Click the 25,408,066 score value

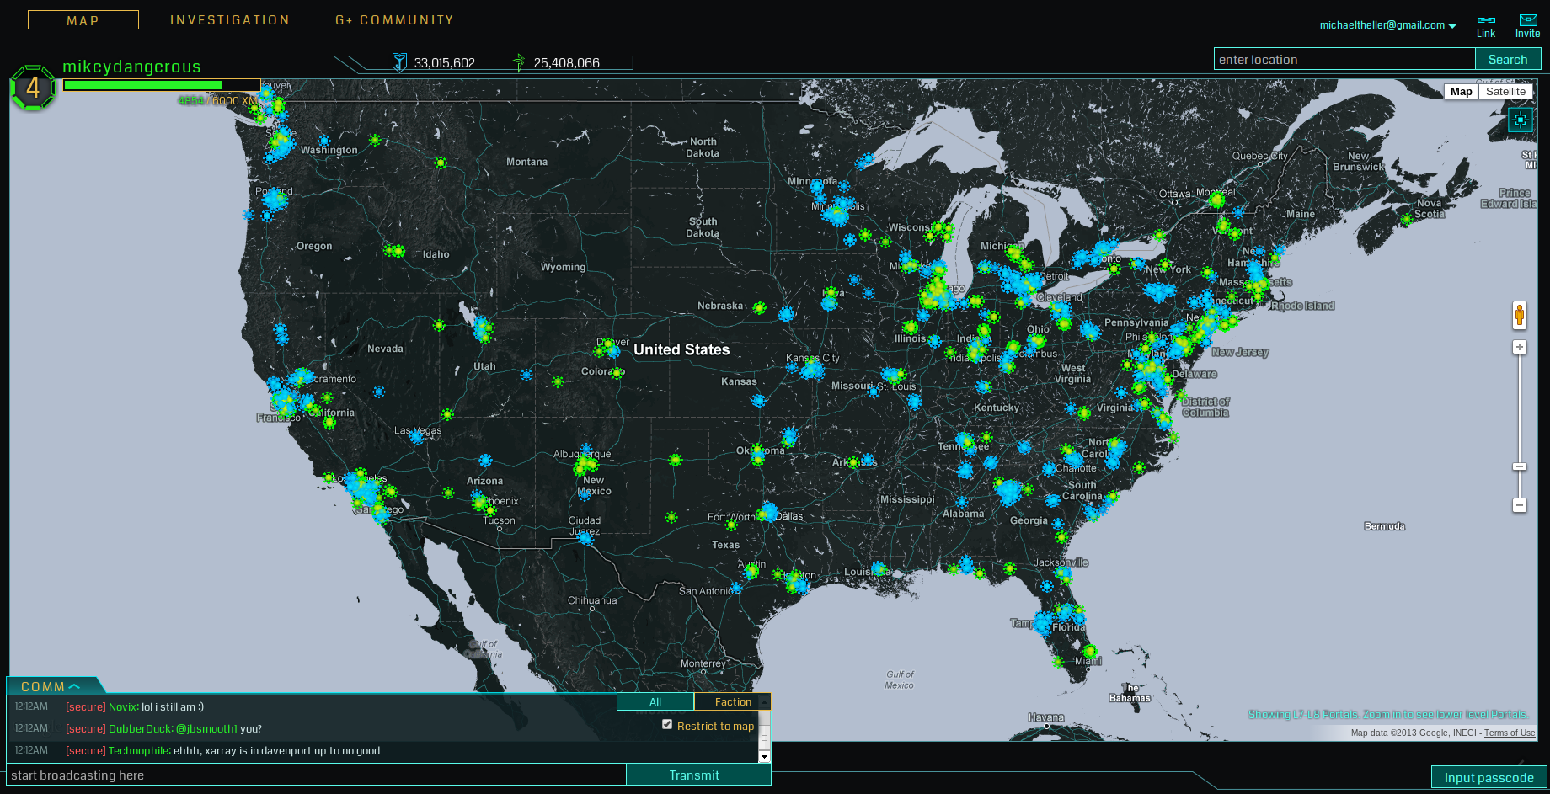coord(566,63)
